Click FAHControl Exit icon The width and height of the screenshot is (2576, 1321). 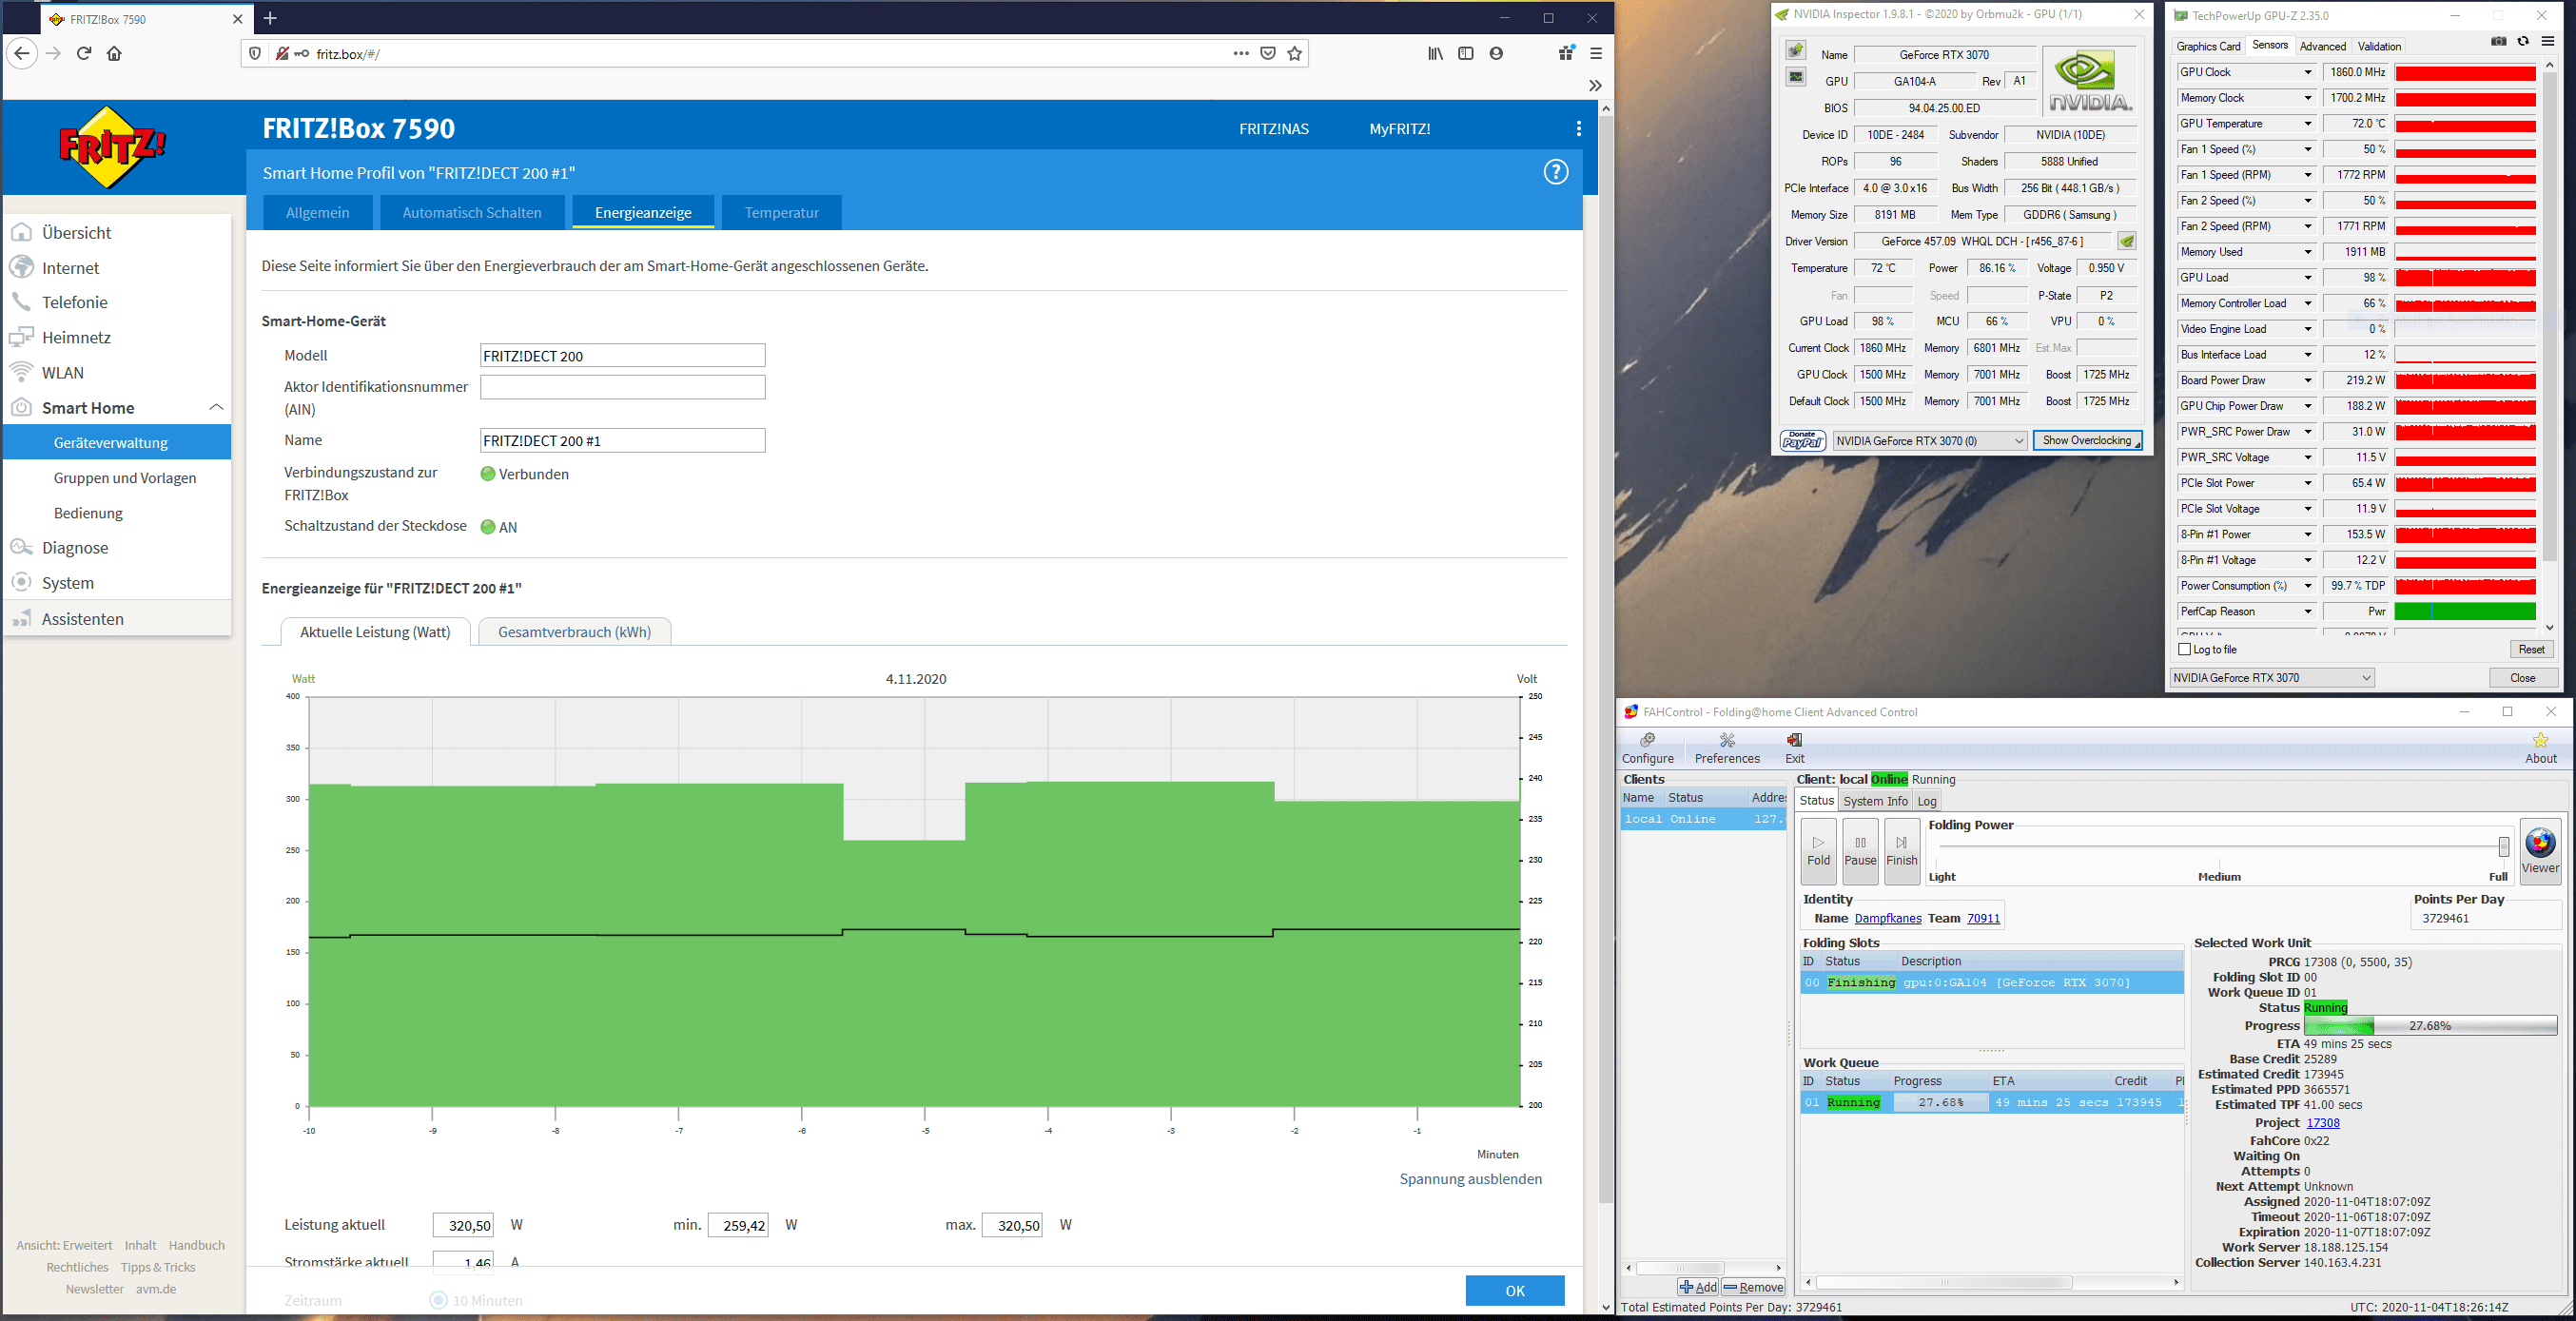coord(1795,748)
